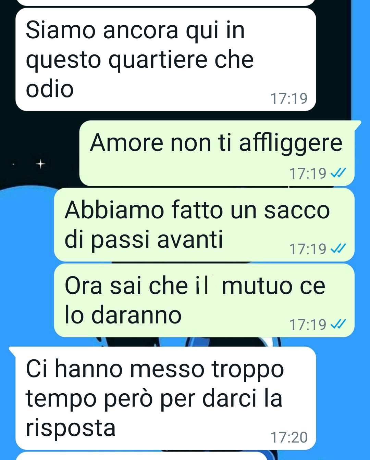Image resolution: width=370 pixels, height=460 pixels.
Task: Tap the 'Abbiamo fatto un sacco' message
Action: 204,225
